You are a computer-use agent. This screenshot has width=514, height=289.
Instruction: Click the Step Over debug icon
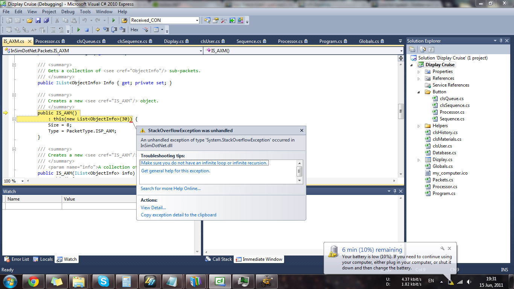(114, 30)
